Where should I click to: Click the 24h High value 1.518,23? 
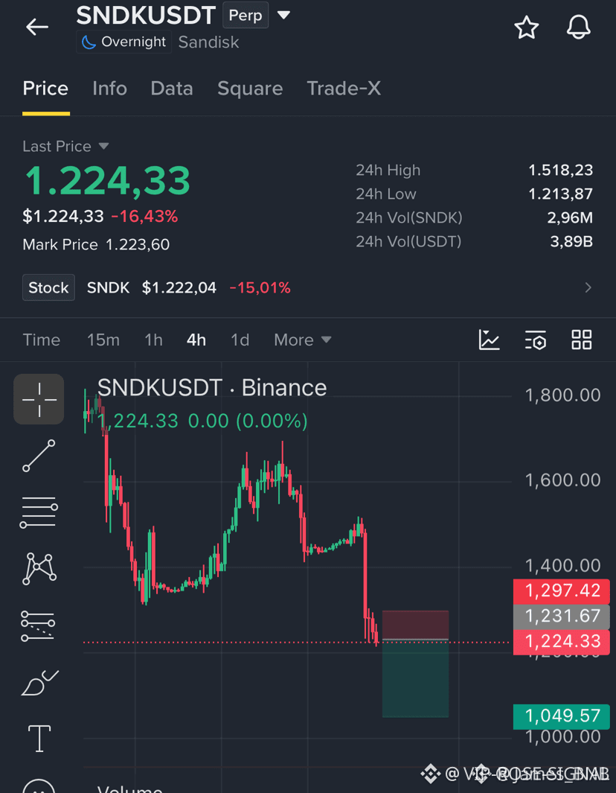(560, 170)
